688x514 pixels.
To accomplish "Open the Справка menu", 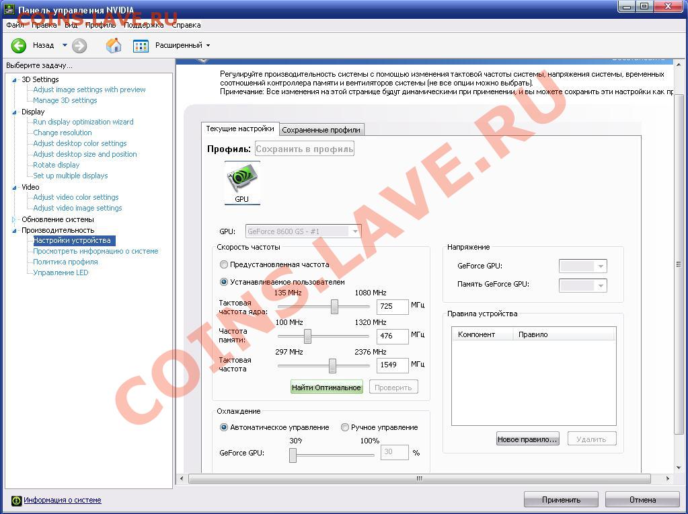I will (186, 25).
